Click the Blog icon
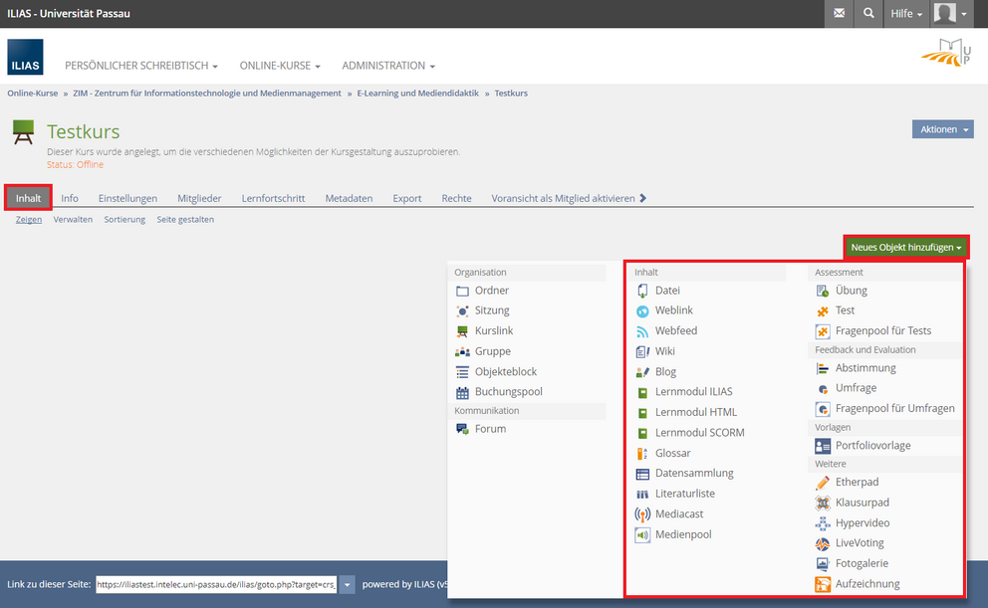The height and width of the screenshot is (608, 988). pyautogui.click(x=642, y=372)
